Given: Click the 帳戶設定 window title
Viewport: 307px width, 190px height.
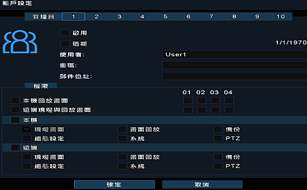Looking at the screenshot, I should pyautogui.click(x=17, y=4).
